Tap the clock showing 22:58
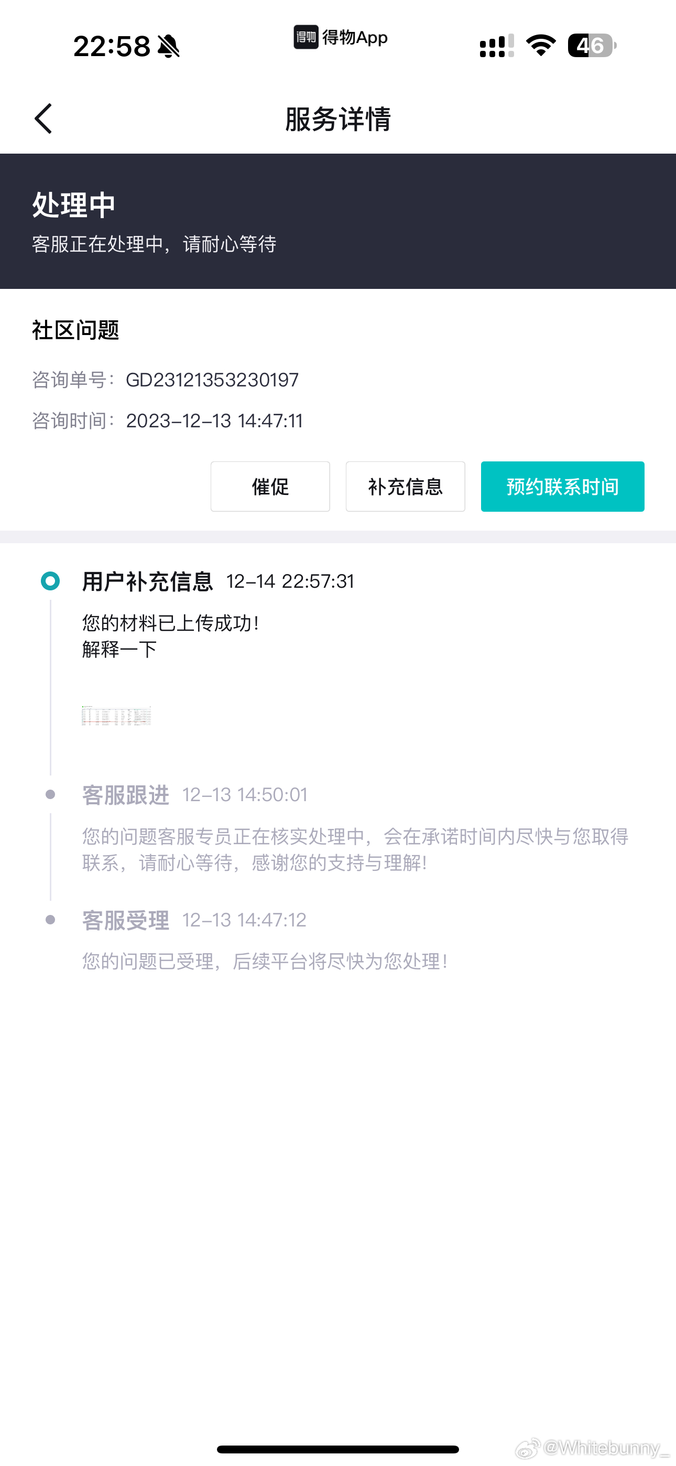Viewport: 676px width, 1466px height. [x=111, y=47]
